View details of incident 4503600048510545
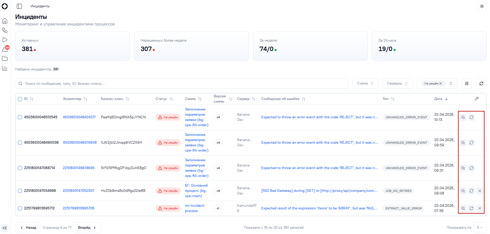490x234 pixels. (463, 117)
